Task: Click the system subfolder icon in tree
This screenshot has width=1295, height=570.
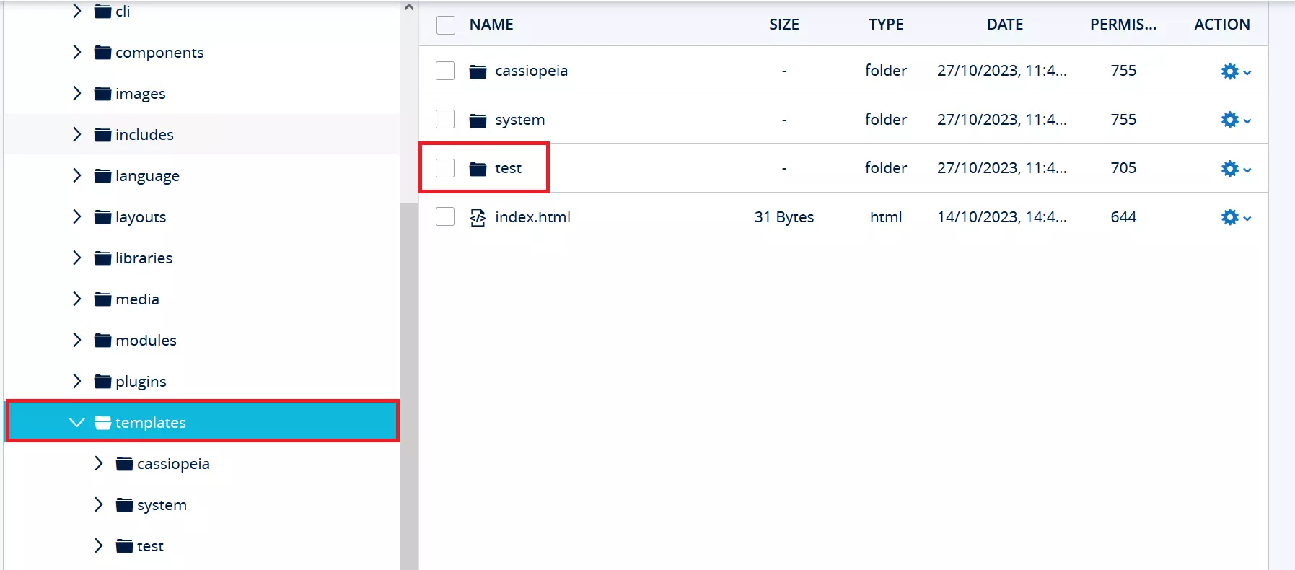Action: pyautogui.click(x=125, y=505)
